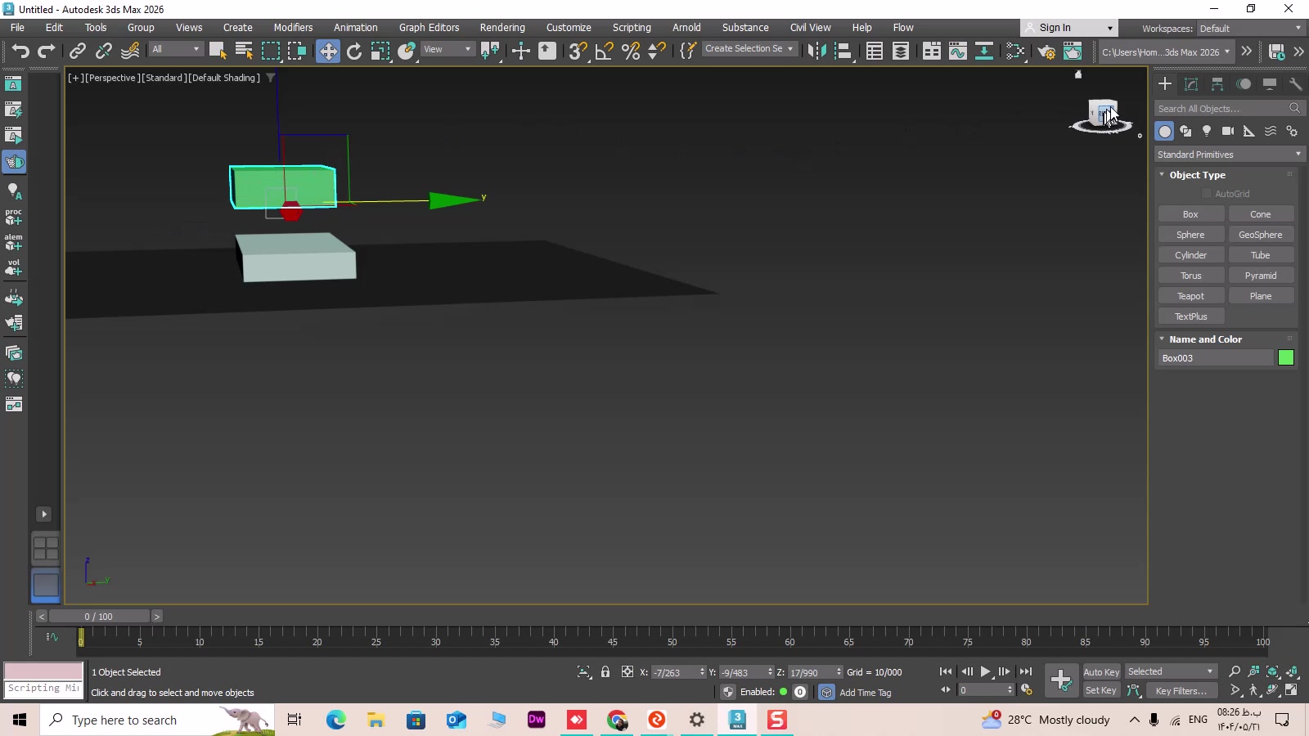Image resolution: width=1309 pixels, height=736 pixels.
Task: Collapse the Object Type rollout
Action: tap(1162, 175)
